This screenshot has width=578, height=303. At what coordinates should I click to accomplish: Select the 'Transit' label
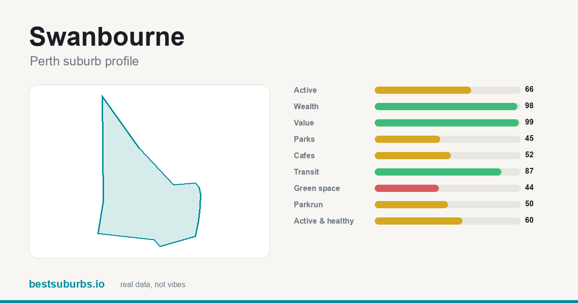point(306,172)
